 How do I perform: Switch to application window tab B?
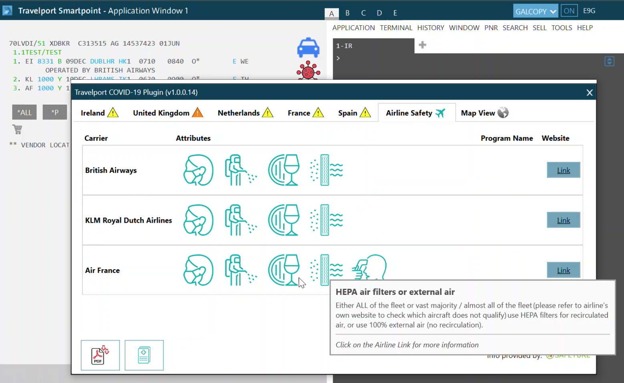click(x=347, y=13)
